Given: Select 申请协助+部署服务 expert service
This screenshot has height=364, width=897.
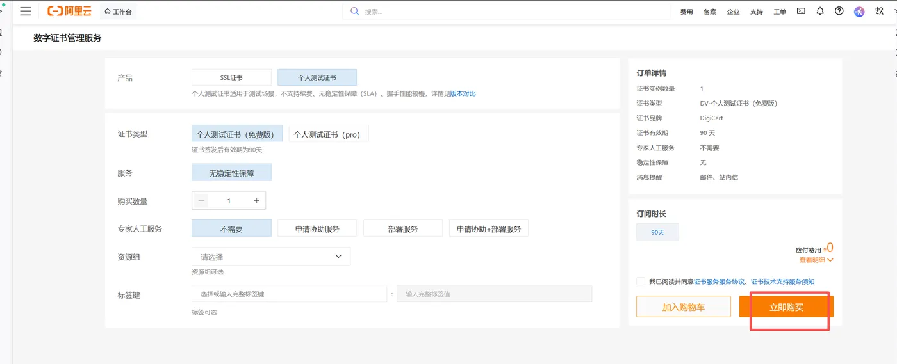Looking at the screenshot, I should pyautogui.click(x=489, y=228).
